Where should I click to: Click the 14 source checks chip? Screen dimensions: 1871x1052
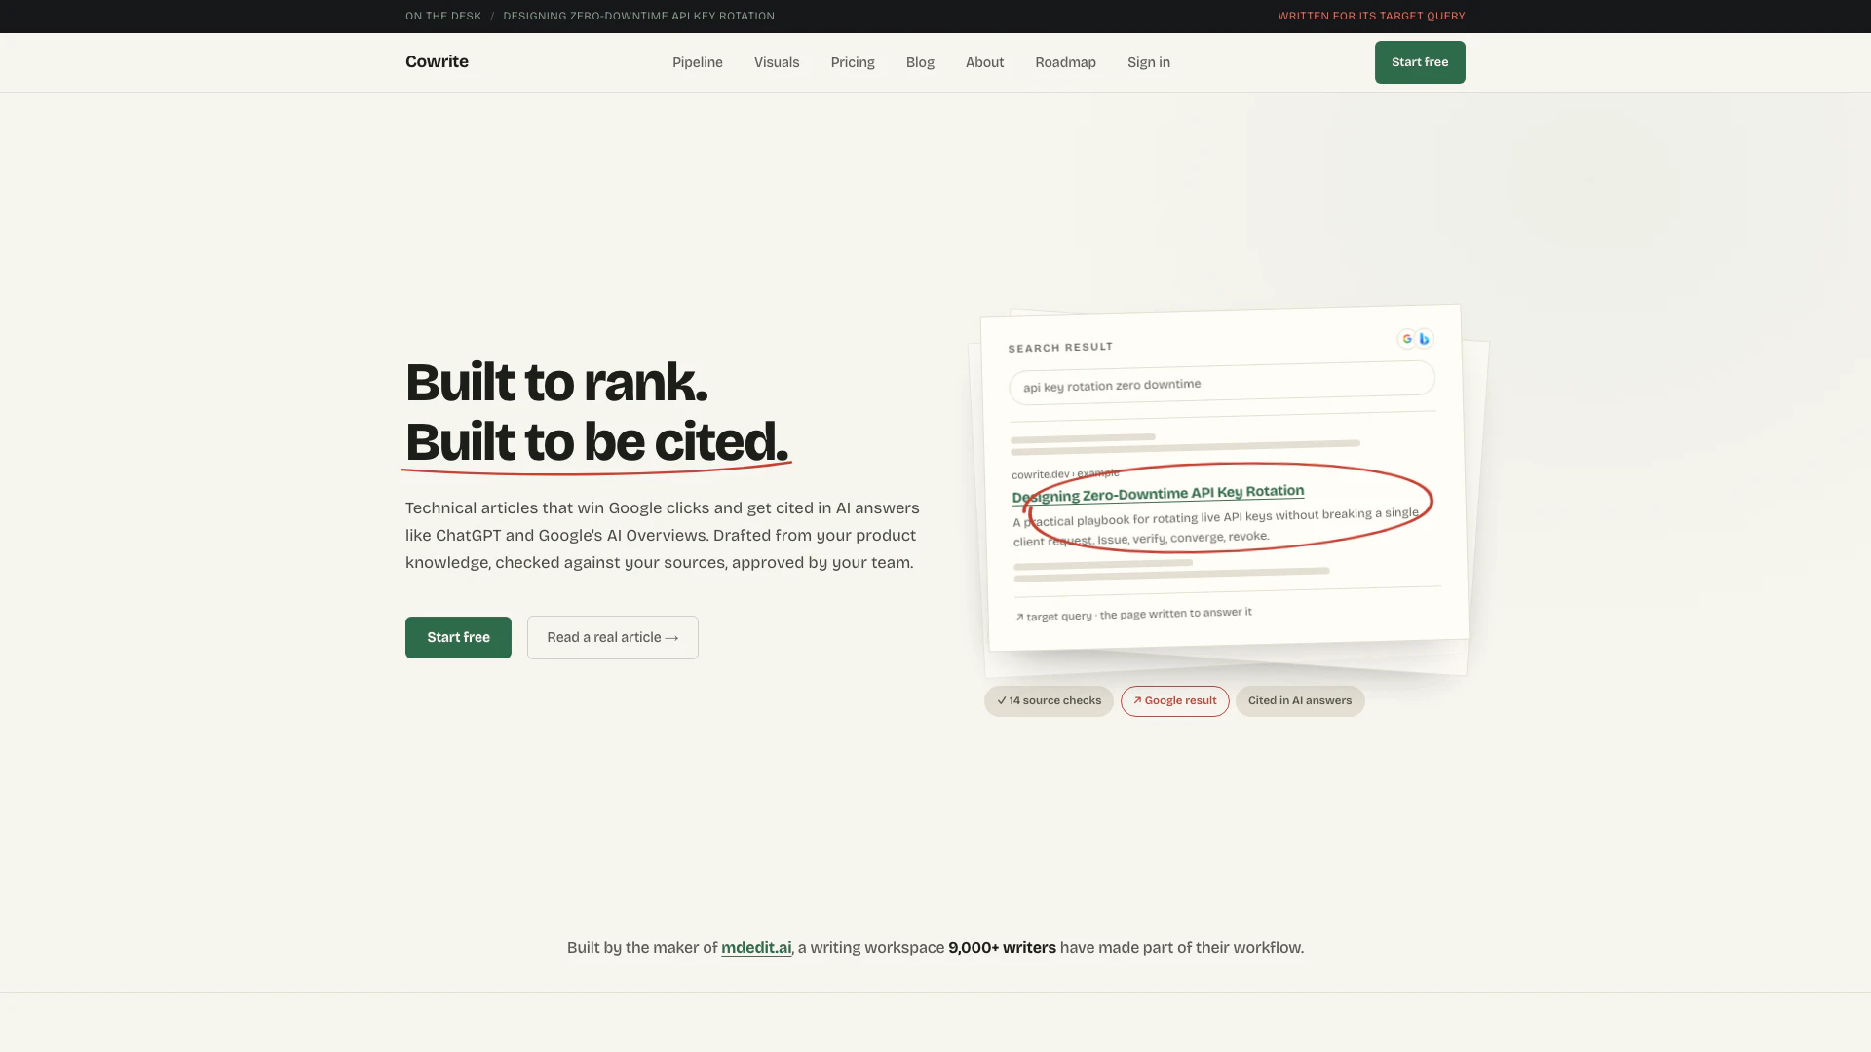tap(1049, 700)
